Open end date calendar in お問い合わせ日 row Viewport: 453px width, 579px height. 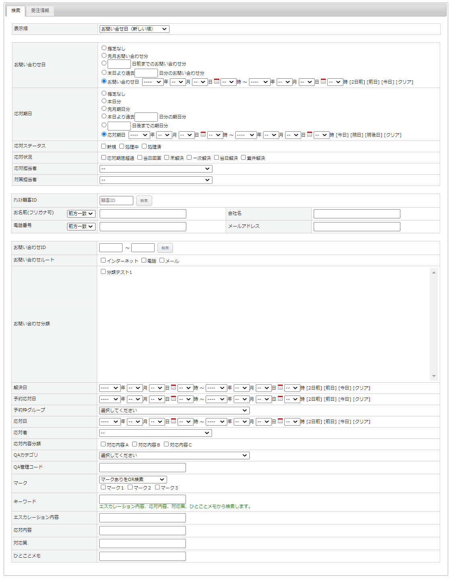(323, 82)
